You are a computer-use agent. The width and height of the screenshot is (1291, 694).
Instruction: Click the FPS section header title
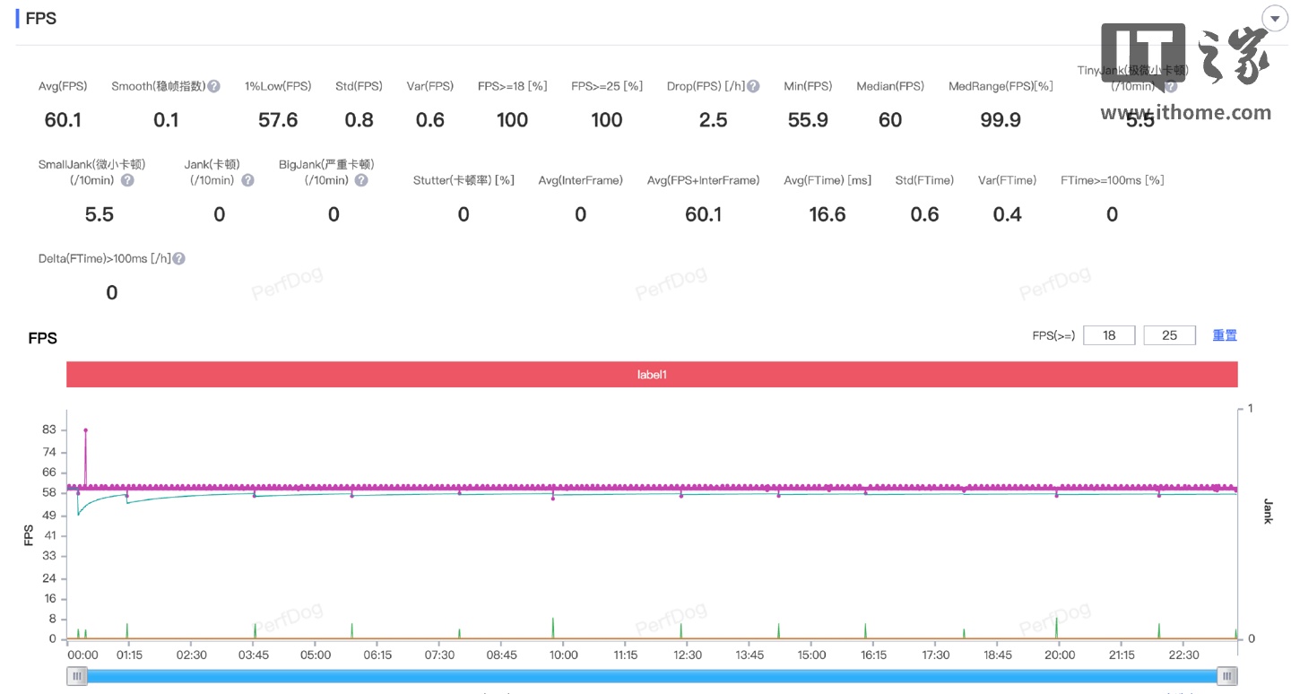coord(41,19)
